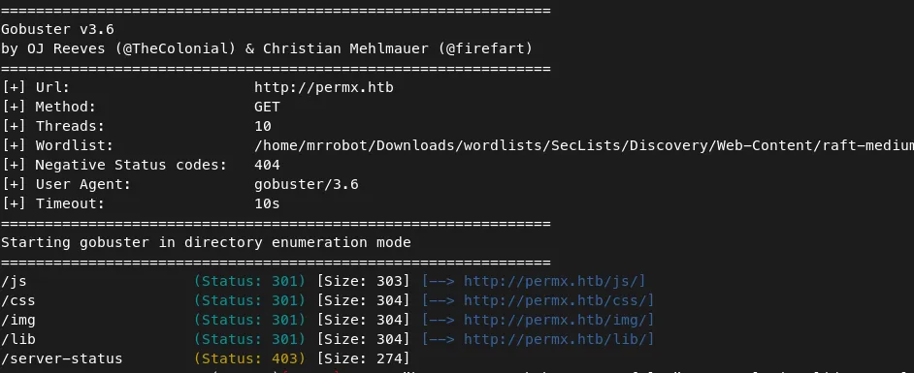914x373 pixels.
Task: Click the User Agent value 'gobuster/3.6'
Action: (306, 184)
